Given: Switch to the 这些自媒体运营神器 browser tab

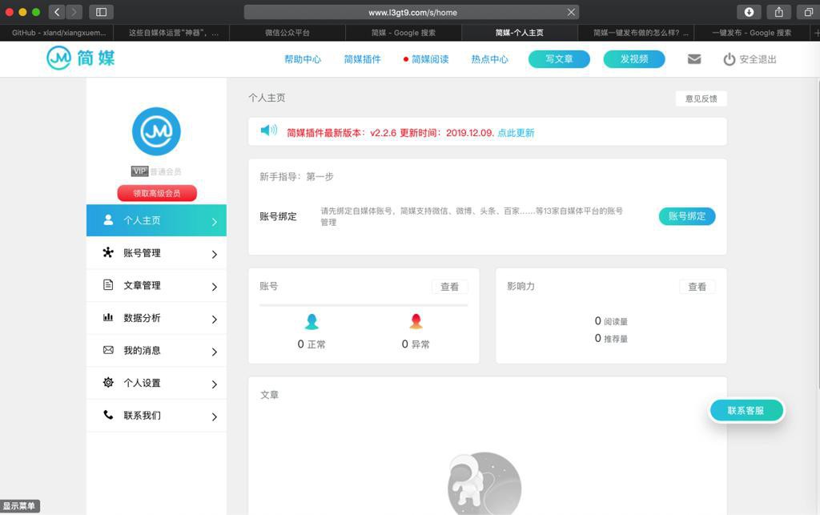Looking at the screenshot, I should pos(171,32).
